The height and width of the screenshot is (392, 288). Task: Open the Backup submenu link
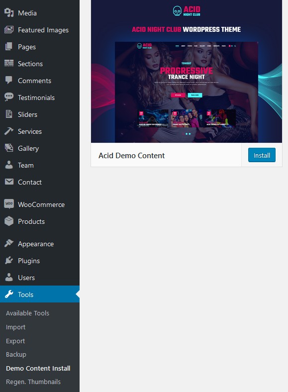click(16, 355)
